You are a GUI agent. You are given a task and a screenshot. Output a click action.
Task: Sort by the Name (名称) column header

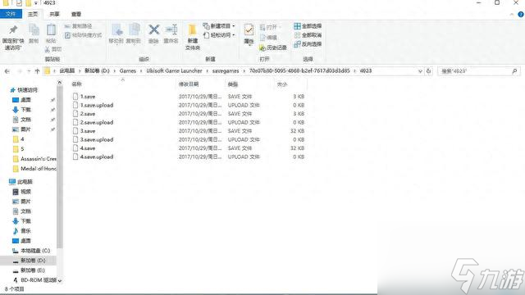coord(76,84)
